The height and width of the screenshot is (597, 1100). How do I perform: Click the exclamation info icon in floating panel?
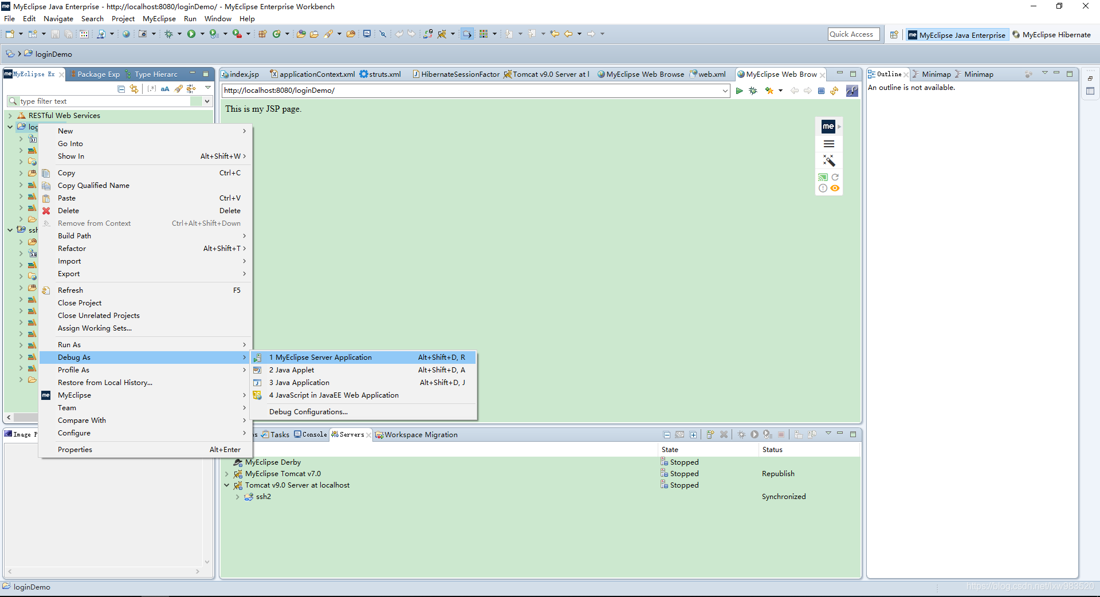(823, 188)
